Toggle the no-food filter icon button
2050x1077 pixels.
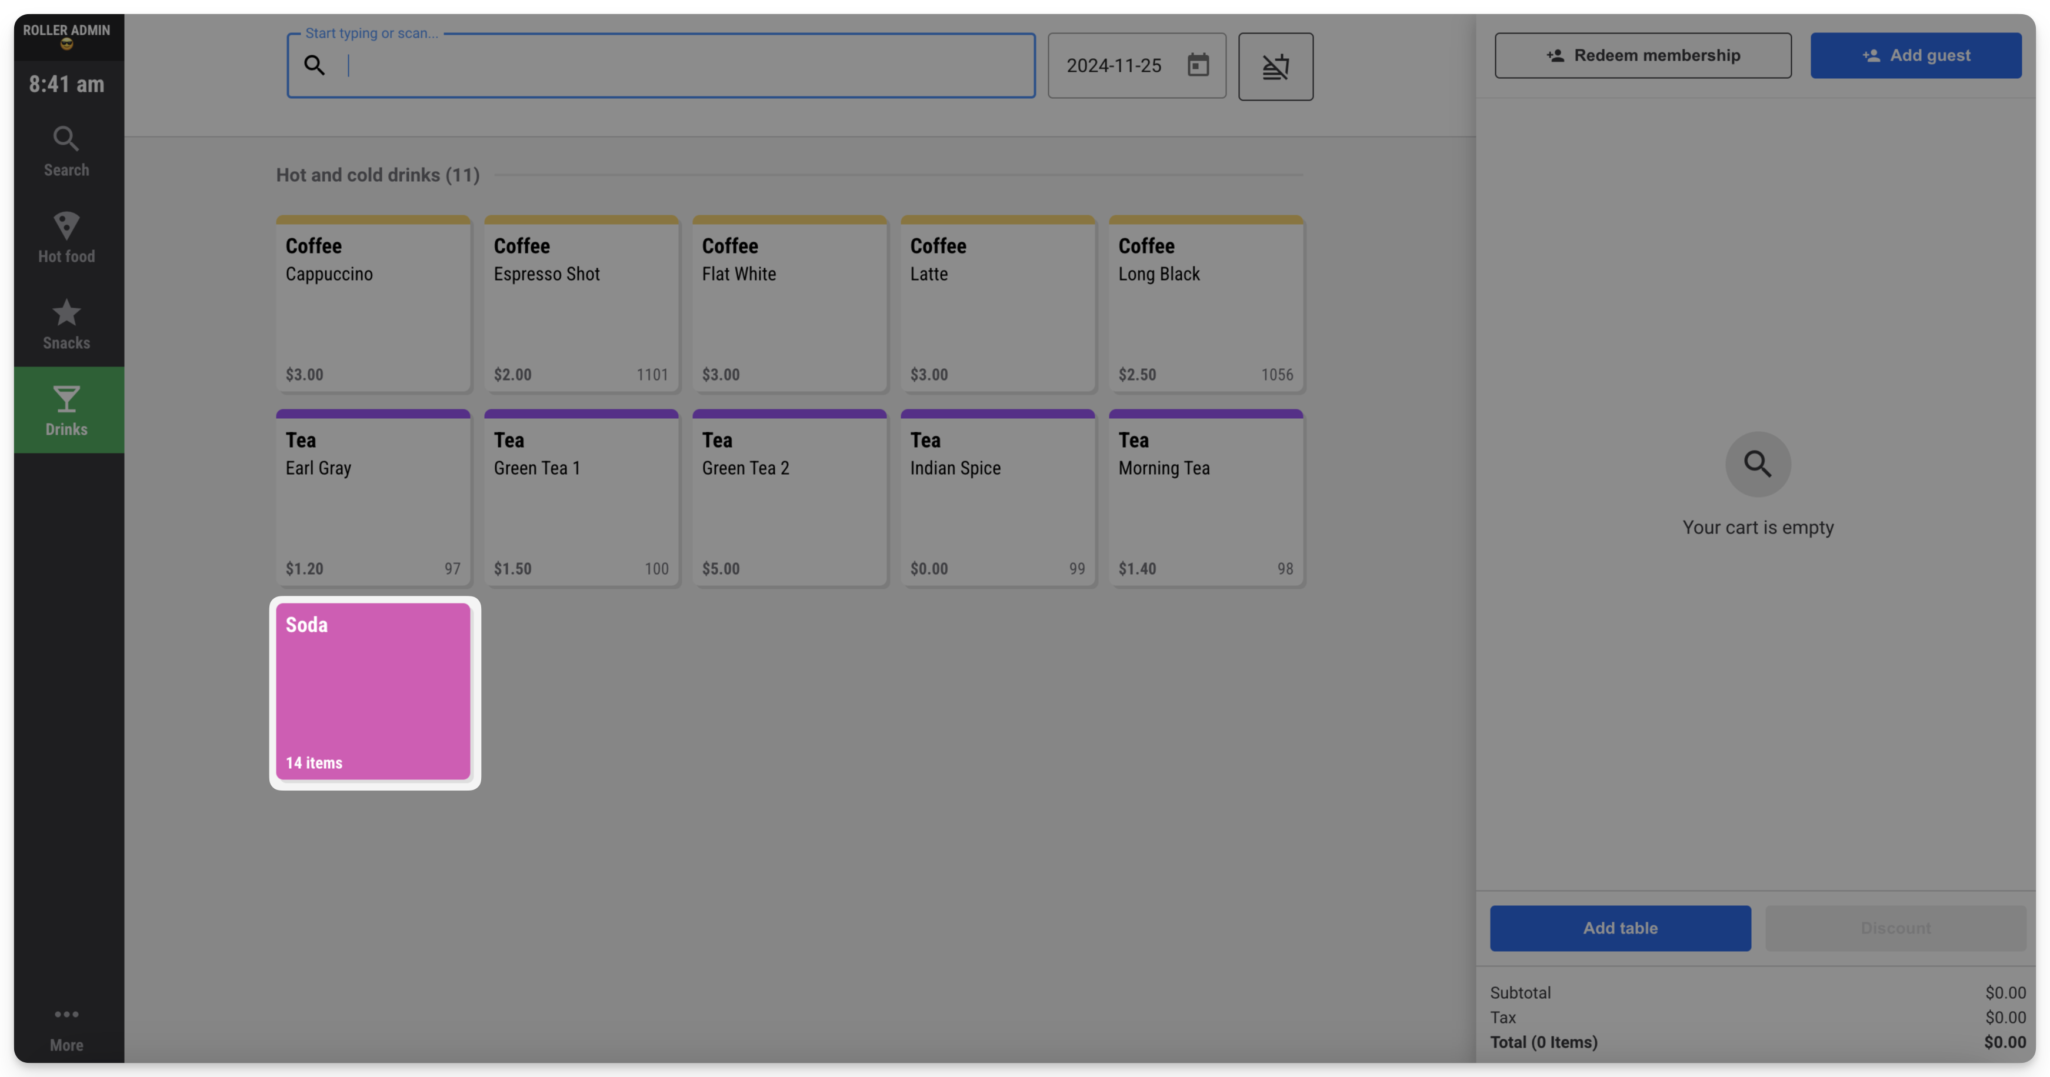[x=1275, y=66]
